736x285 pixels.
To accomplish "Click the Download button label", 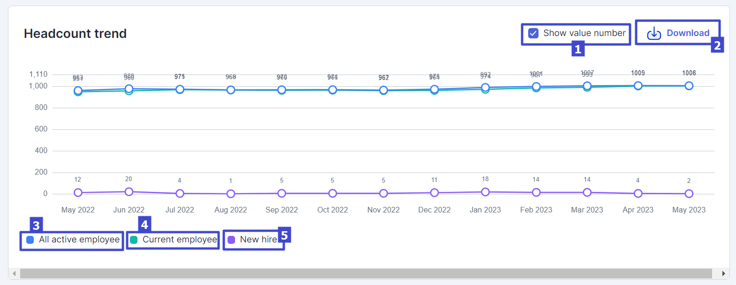I will [x=688, y=33].
